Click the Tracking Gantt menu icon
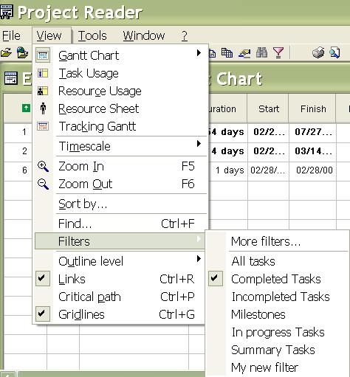Screen dimensions: 350x377 click(x=43, y=126)
